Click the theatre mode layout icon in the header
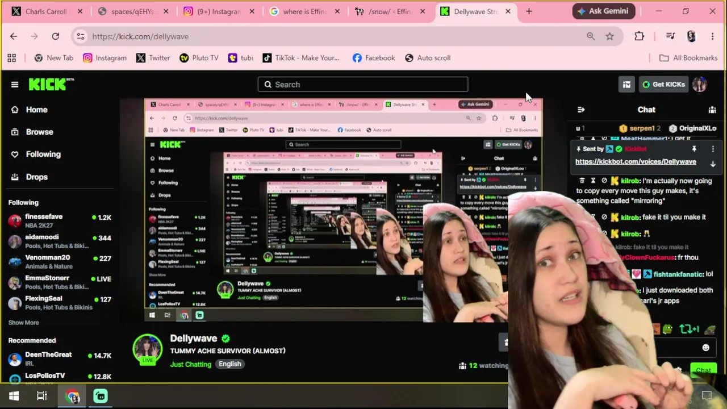 626,85
